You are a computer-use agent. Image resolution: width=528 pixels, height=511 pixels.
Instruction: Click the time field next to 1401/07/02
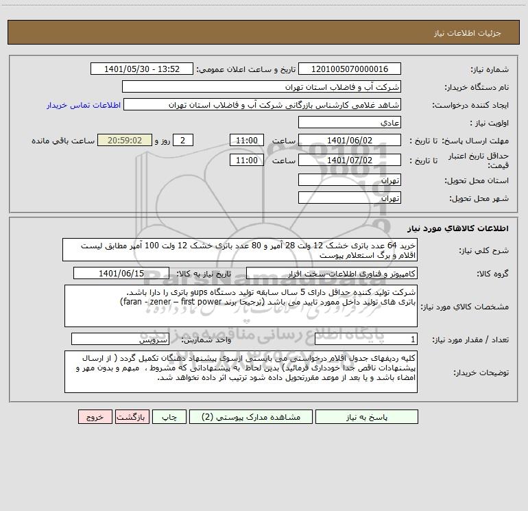click(246, 160)
